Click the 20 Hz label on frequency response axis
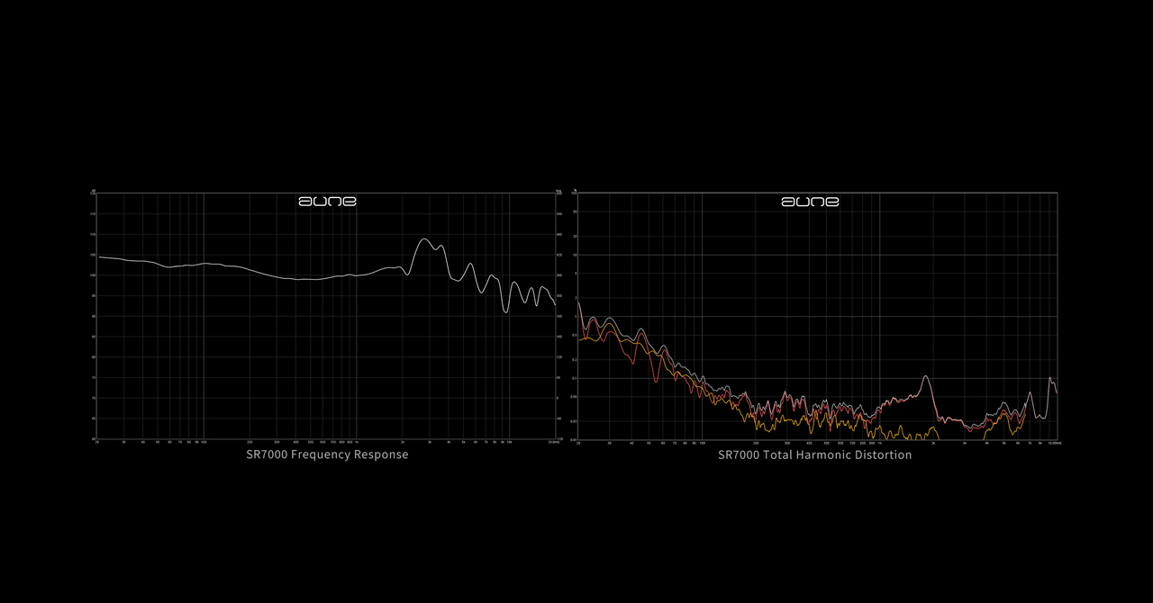 [97, 443]
